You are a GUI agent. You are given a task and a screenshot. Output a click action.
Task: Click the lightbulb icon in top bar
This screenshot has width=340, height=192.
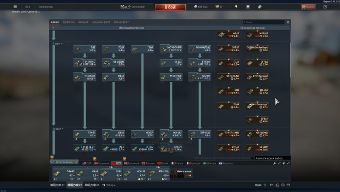click(x=236, y=7)
